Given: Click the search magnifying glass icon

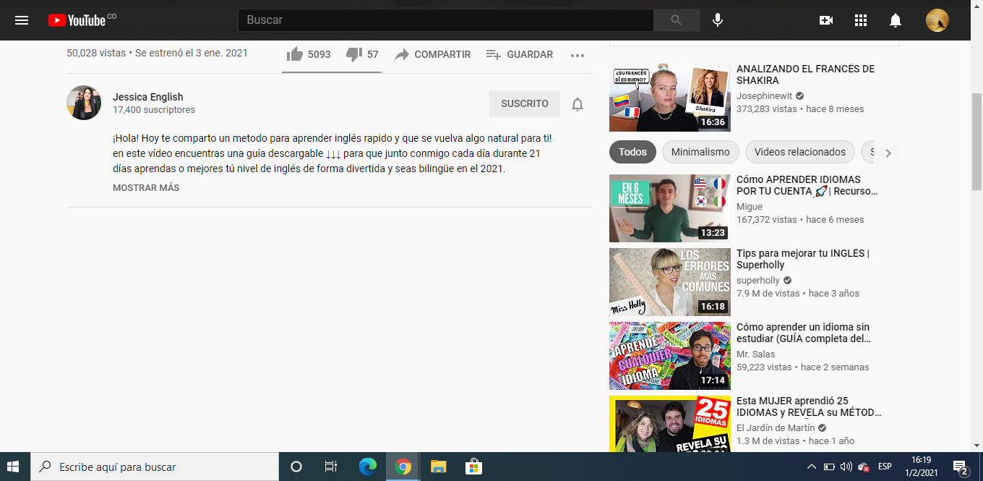Looking at the screenshot, I should click(x=677, y=20).
